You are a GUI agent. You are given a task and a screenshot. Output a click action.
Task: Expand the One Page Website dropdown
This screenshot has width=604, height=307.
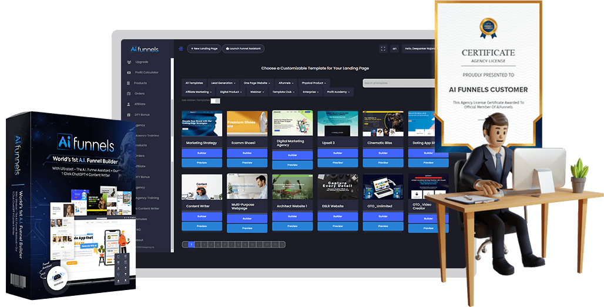(257, 83)
